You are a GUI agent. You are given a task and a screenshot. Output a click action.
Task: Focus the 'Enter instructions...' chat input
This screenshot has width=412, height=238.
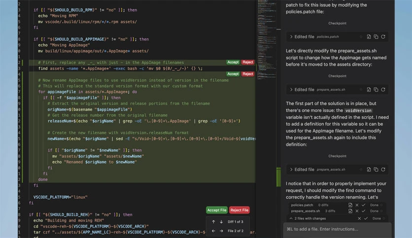click(x=337, y=229)
